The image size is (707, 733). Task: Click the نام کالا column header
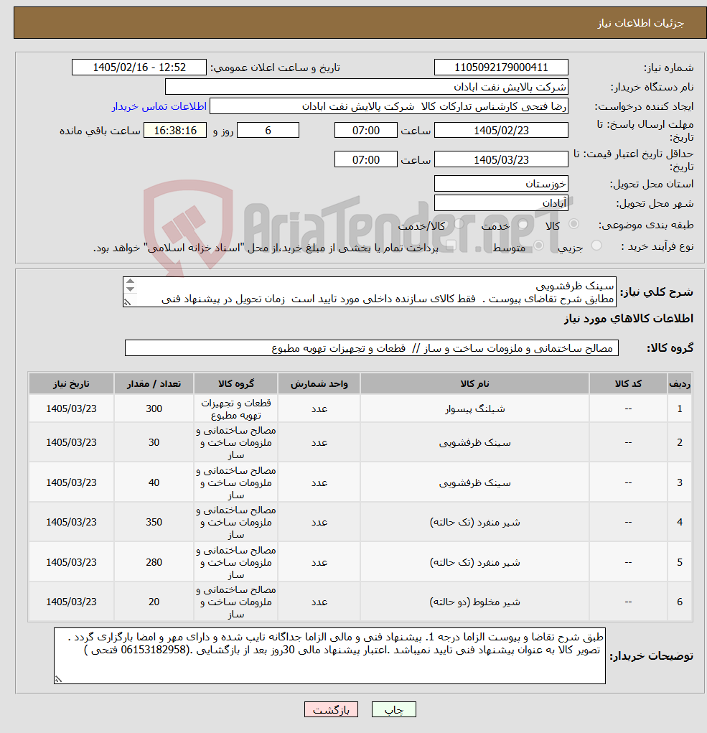pos(474,384)
